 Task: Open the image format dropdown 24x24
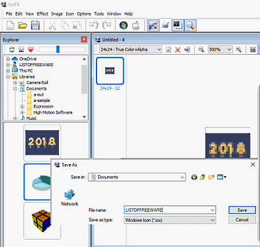[159, 50]
